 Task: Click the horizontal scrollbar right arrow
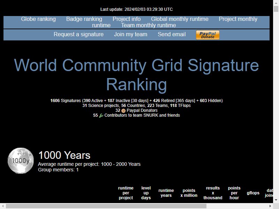point(270,206)
